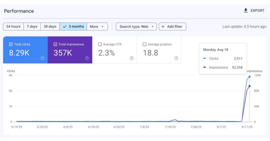Click help icon on Total impressions card
Image resolution: width=270 pixels, height=141 pixels.
(x=87, y=58)
